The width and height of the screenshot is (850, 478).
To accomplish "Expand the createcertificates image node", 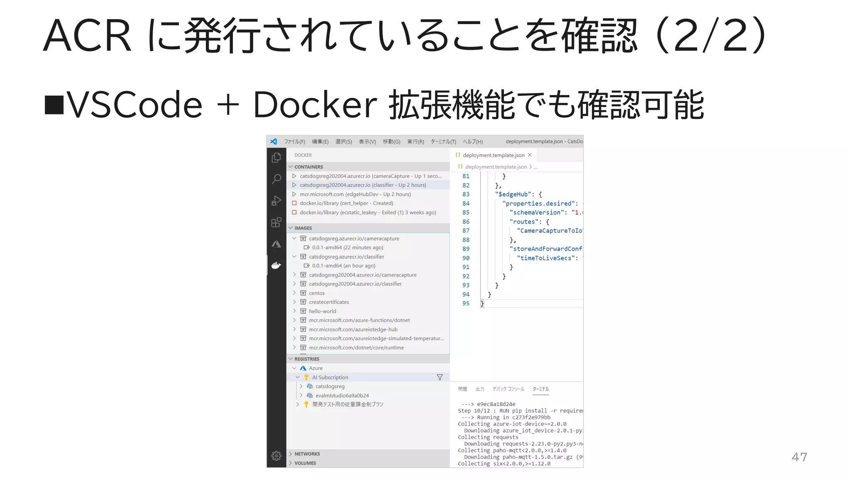I will 294,302.
